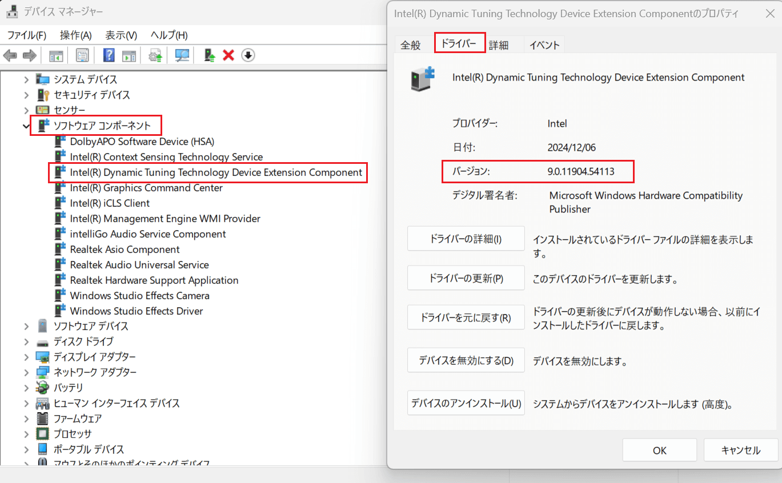Click the センサー category icon
Image resolution: width=782 pixels, height=483 pixels.
coord(43,110)
